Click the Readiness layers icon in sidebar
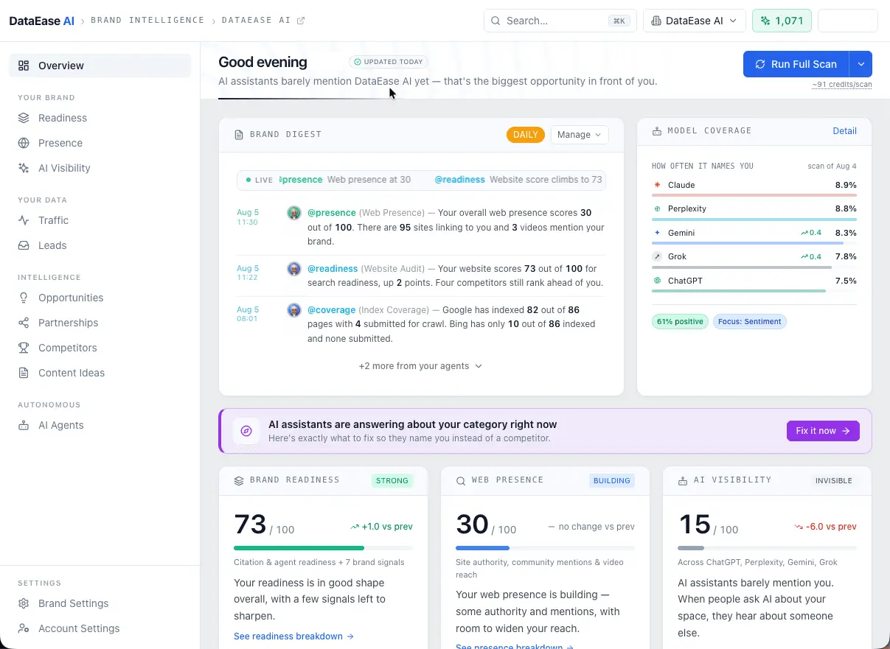This screenshot has width=890, height=649. [24, 118]
